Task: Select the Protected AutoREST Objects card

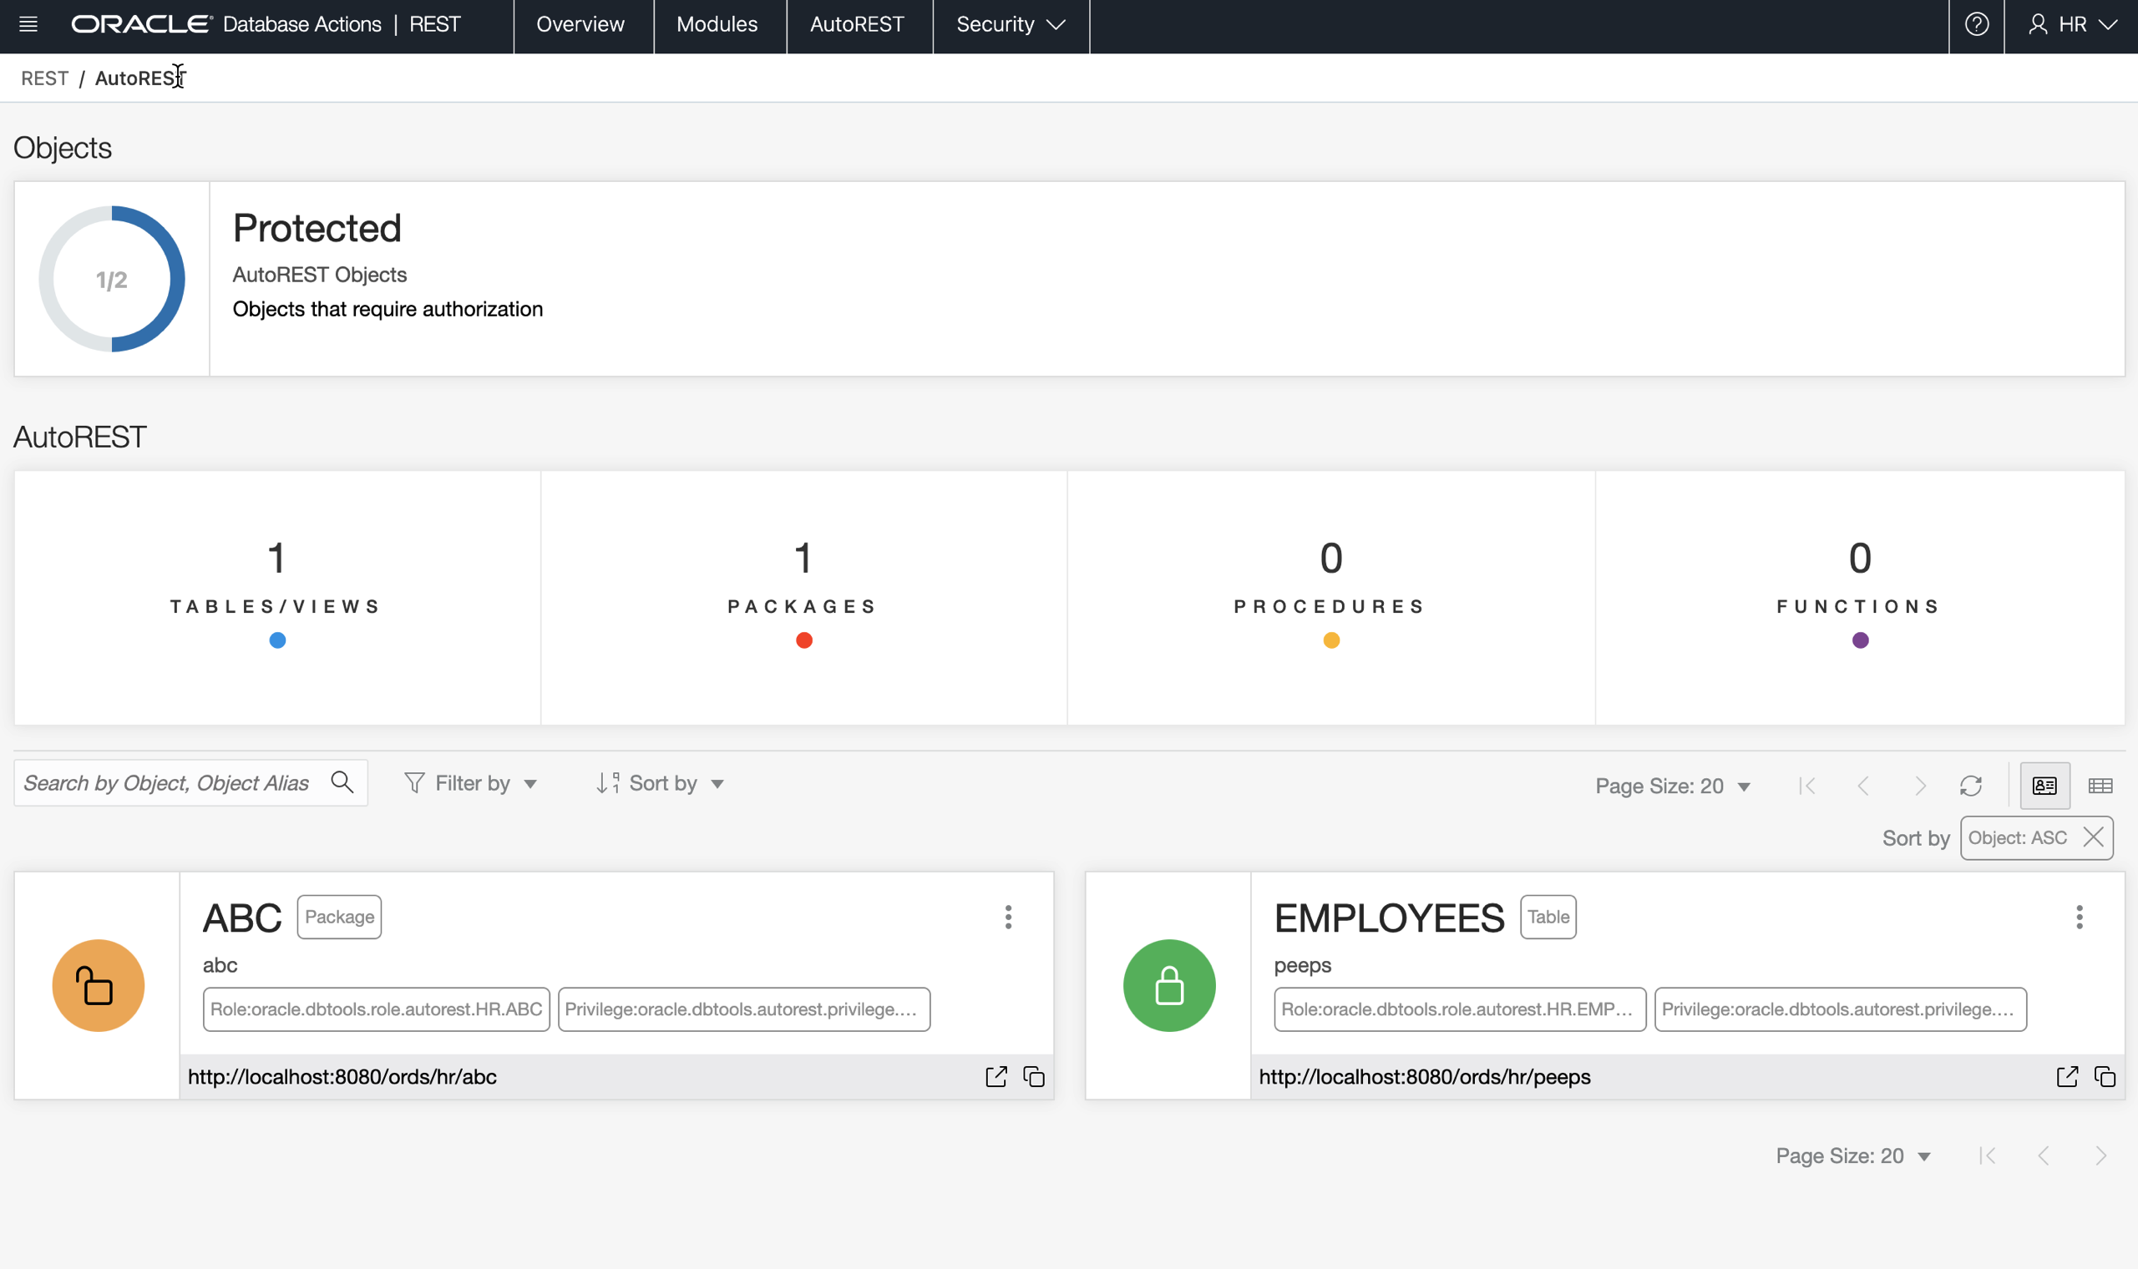Action: click(x=1069, y=279)
